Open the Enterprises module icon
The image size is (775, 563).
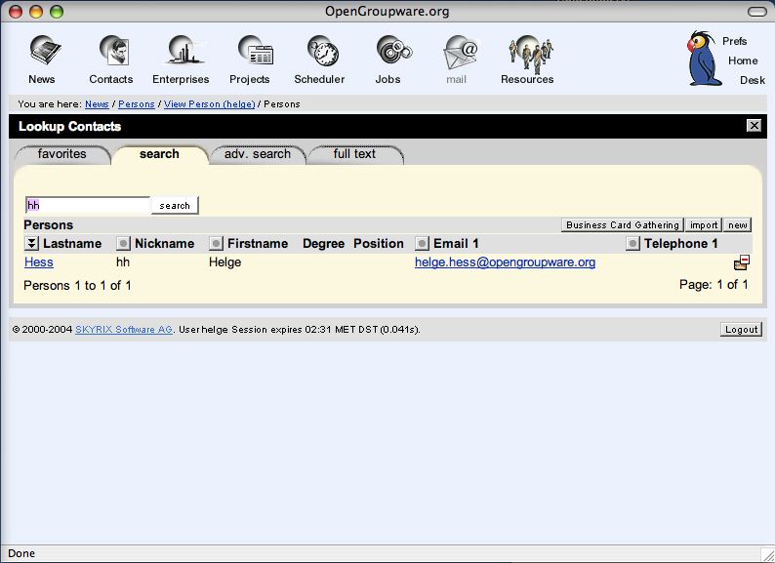point(184,51)
